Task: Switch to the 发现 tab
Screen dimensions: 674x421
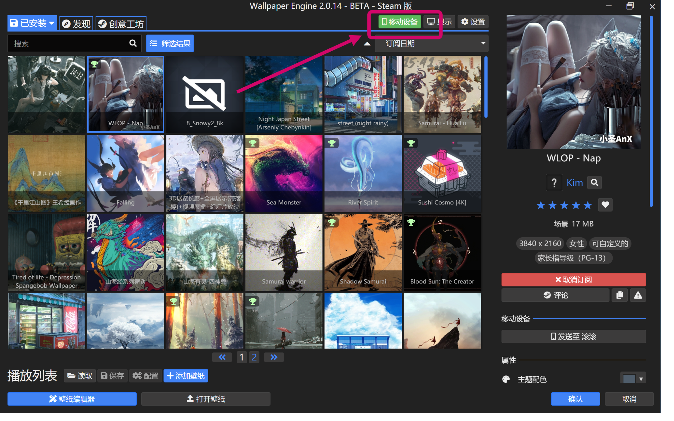Action: pos(76,24)
